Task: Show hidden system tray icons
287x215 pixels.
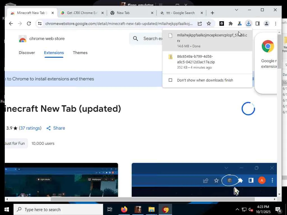Action: tap(237, 209)
